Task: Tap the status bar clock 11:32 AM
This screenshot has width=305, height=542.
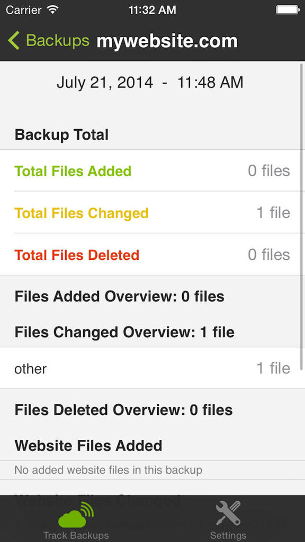Action: pos(152,10)
